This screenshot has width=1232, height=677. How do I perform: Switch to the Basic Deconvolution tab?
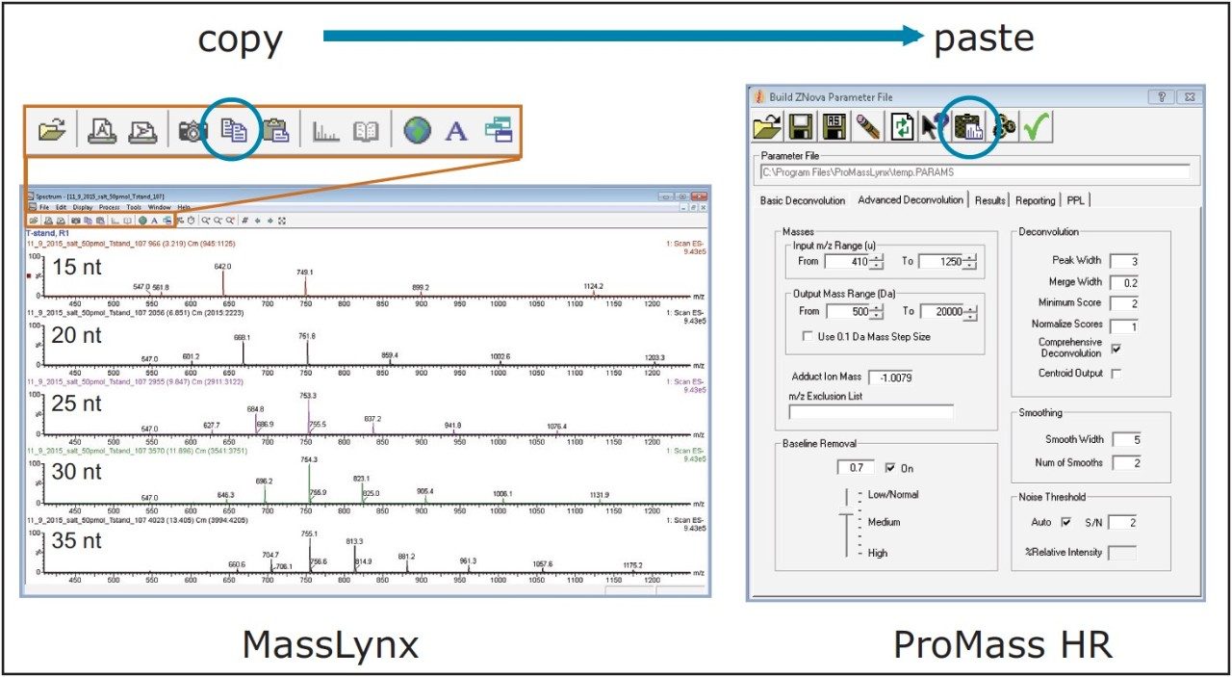point(802,200)
